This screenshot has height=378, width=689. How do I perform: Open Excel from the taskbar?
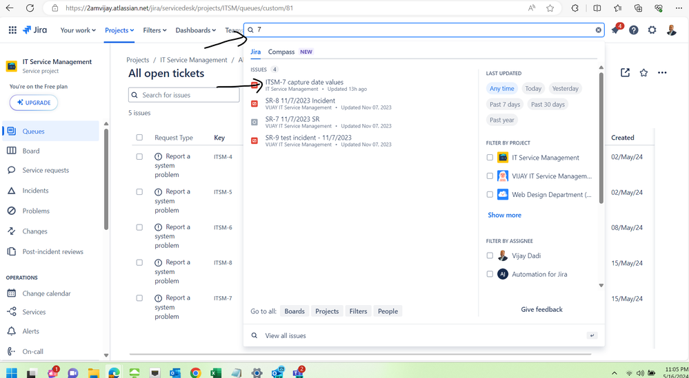(x=215, y=372)
